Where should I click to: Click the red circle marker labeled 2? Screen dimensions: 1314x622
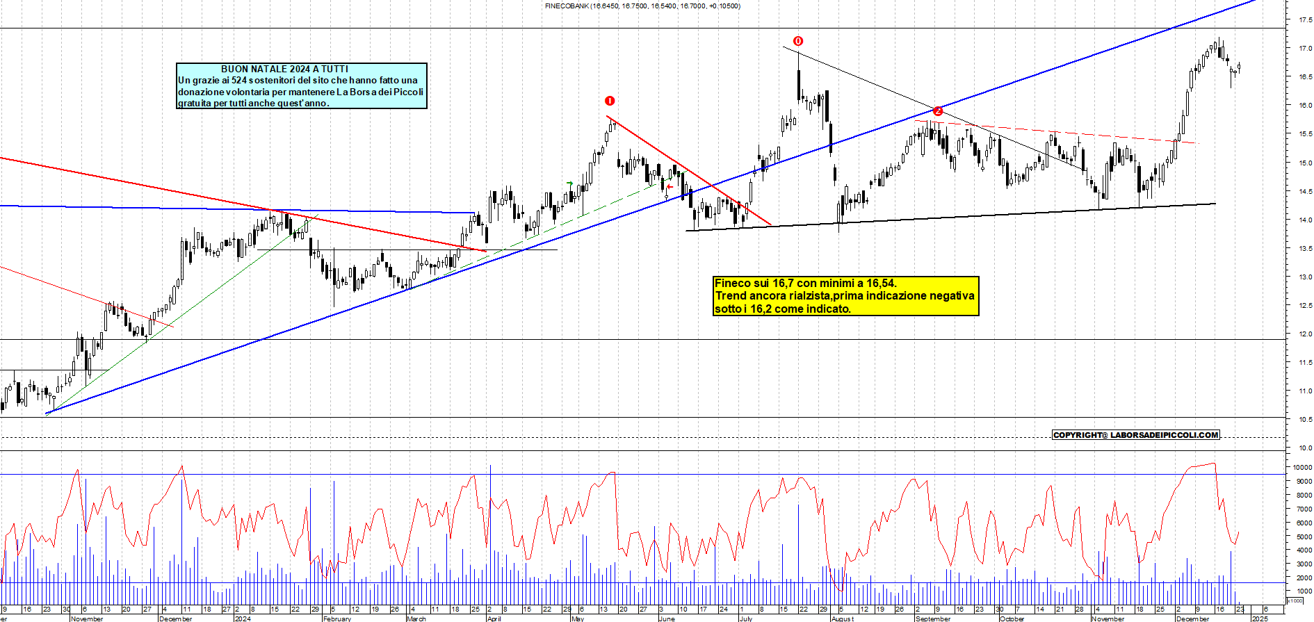[x=937, y=111]
